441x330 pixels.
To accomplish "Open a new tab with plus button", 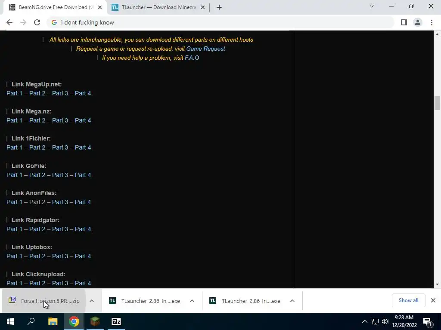I will [x=219, y=7].
